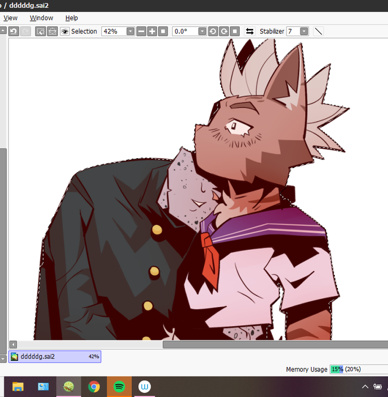Flip the view horizontally
Image resolution: width=388 pixels, height=397 pixels.
250,32
